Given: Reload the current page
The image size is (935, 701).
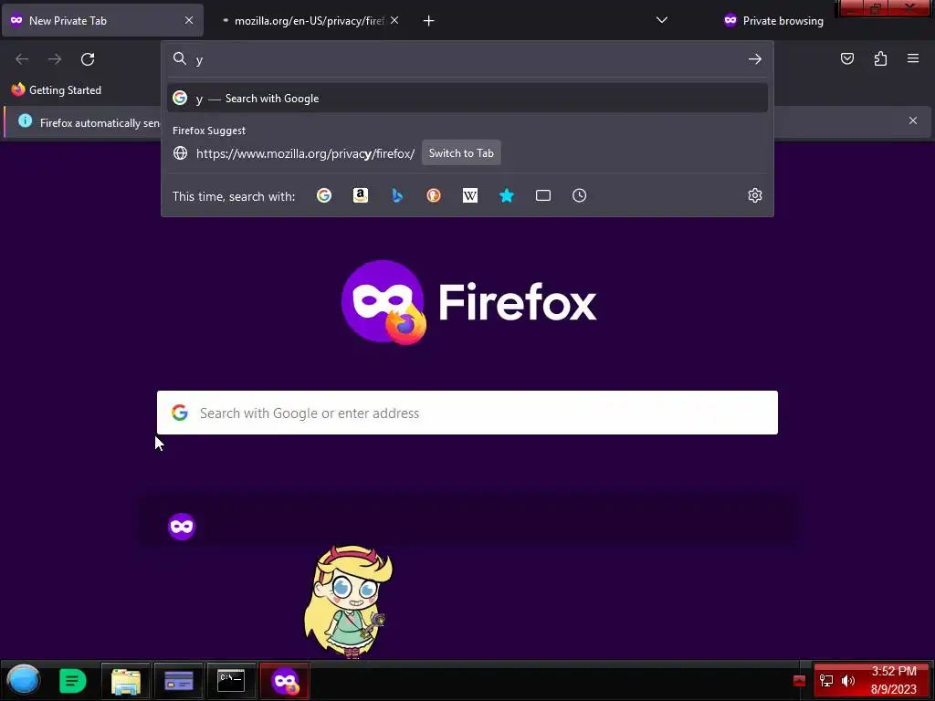Looking at the screenshot, I should pos(88,59).
